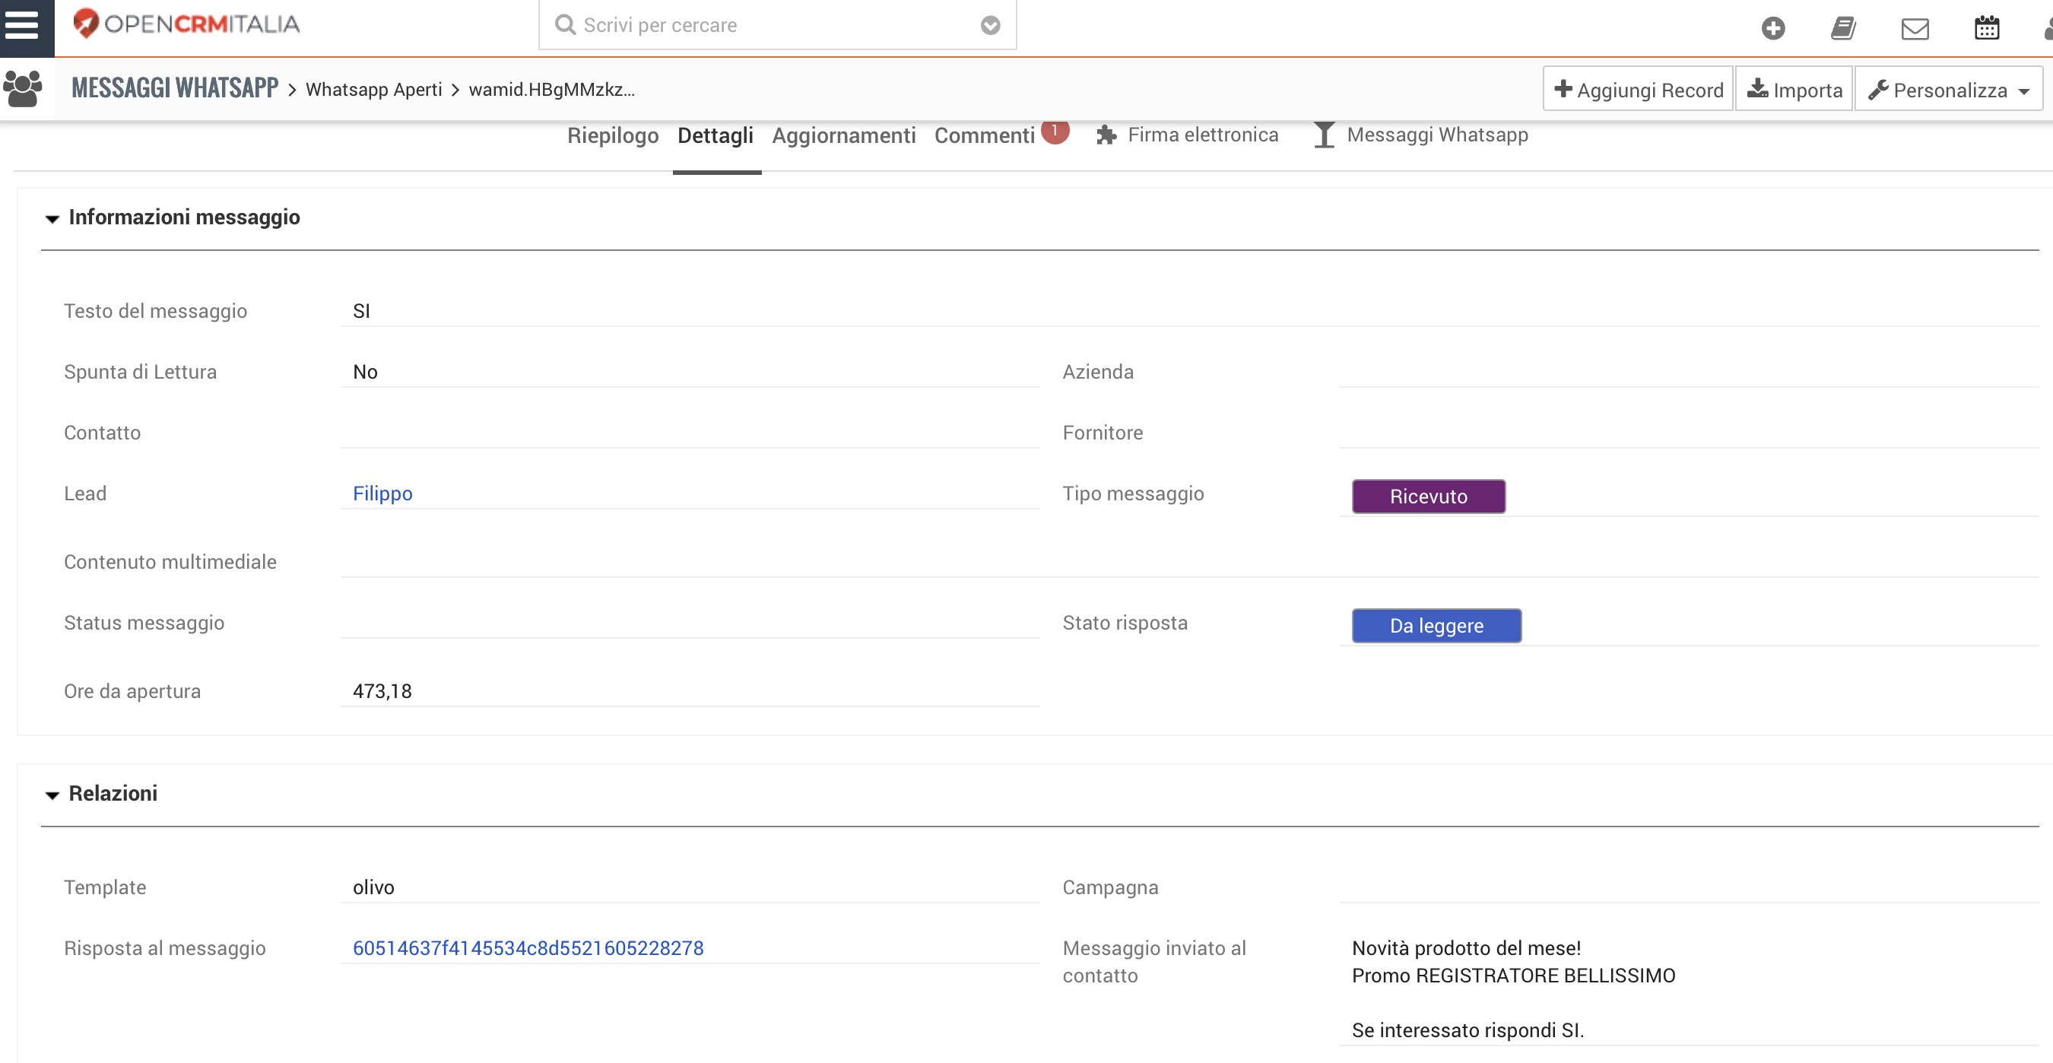Open the mail envelope icon

click(1915, 29)
